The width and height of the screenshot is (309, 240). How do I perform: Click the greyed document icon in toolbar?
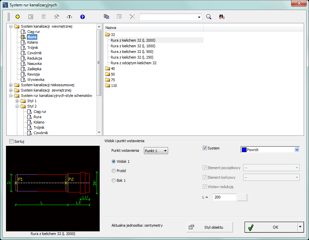(x=44, y=17)
